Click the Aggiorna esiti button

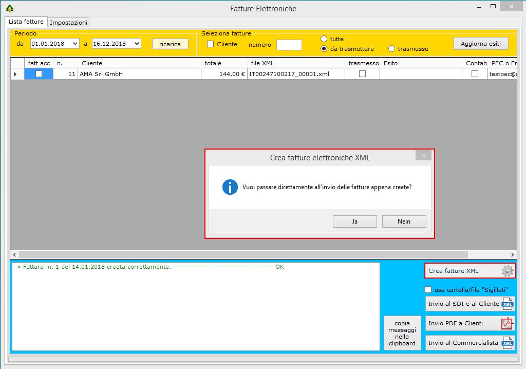[x=480, y=44]
